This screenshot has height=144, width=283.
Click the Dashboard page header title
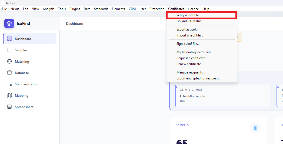75,24
